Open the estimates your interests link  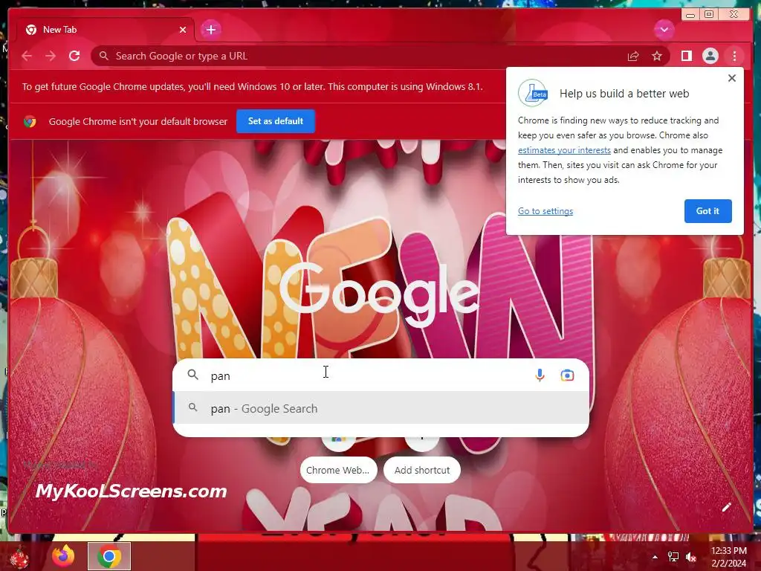coord(564,150)
